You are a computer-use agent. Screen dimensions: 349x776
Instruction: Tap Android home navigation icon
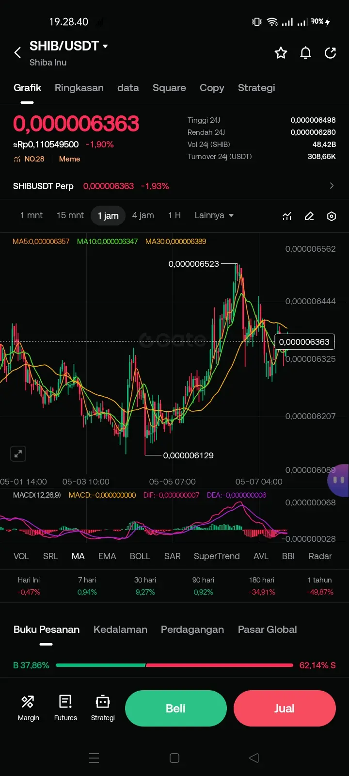[174, 758]
